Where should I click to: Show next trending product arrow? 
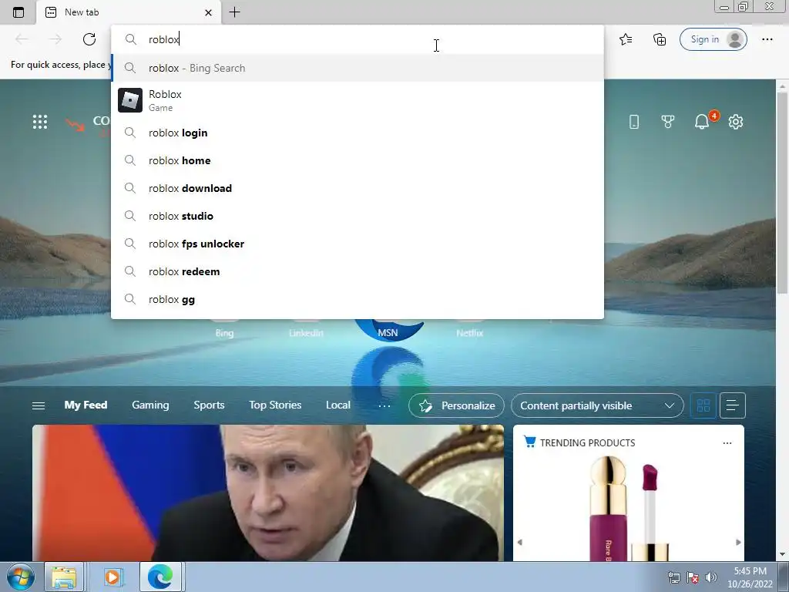coord(738,542)
